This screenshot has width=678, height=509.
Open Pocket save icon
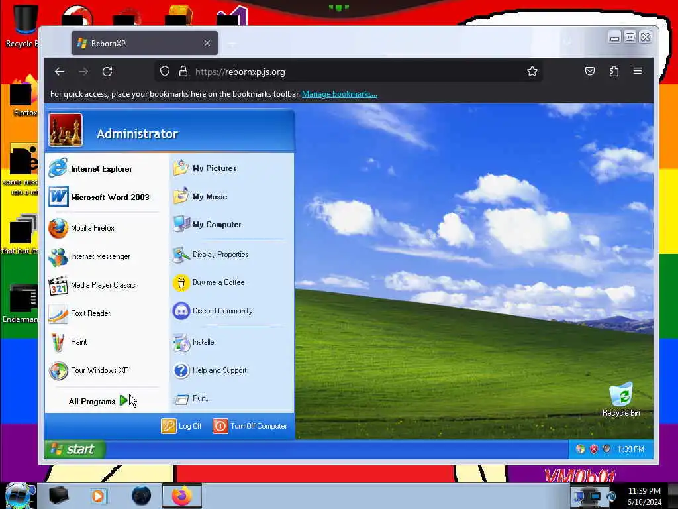(x=590, y=71)
